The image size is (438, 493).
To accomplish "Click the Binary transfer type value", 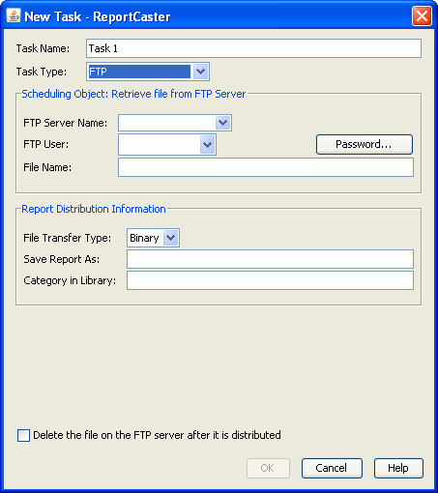I will (x=145, y=238).
